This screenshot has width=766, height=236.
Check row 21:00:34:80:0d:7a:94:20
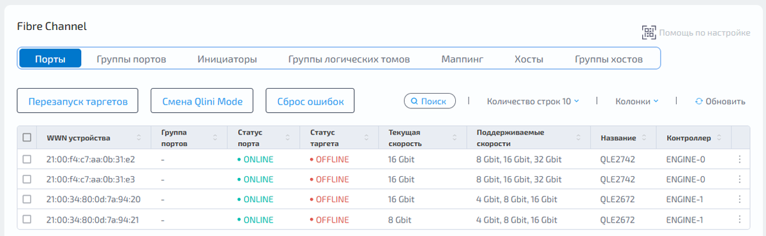[27, 199]
